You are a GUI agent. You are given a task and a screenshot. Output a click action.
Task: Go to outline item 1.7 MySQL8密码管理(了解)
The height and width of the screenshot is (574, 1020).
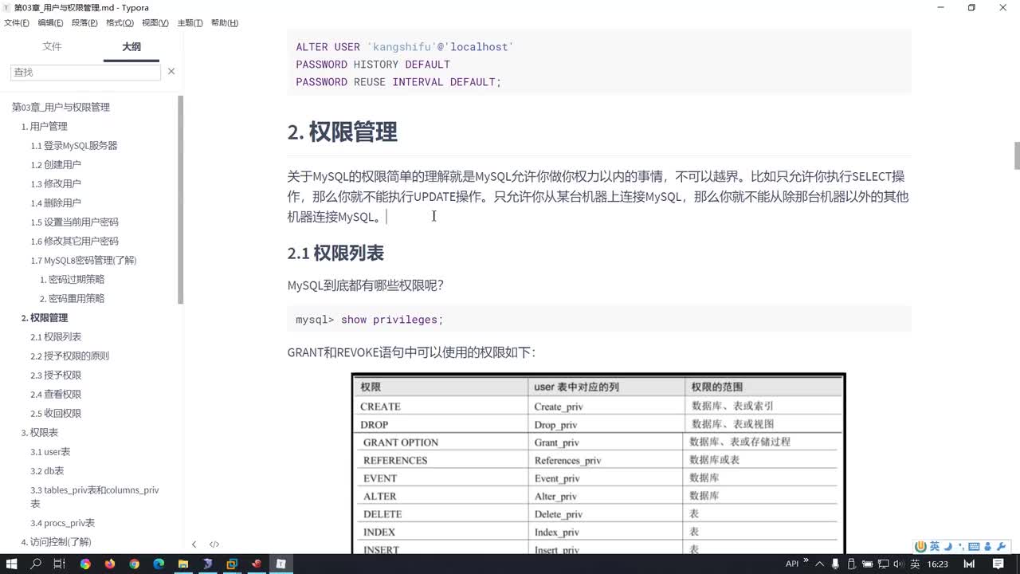[x=84, y=260]
